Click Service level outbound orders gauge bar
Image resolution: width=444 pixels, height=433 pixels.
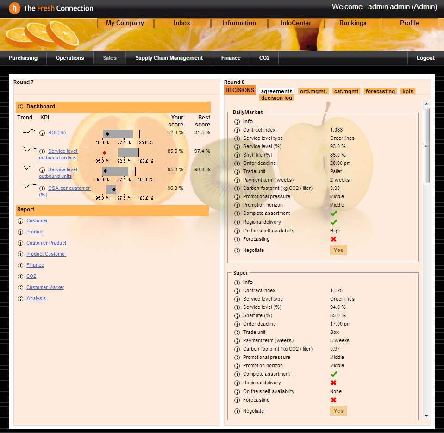coord(128,152)
